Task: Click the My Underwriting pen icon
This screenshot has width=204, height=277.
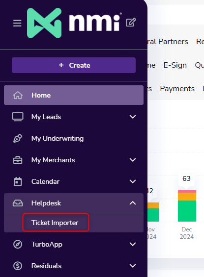Action: pyautogui.click(x=18, y=138)
